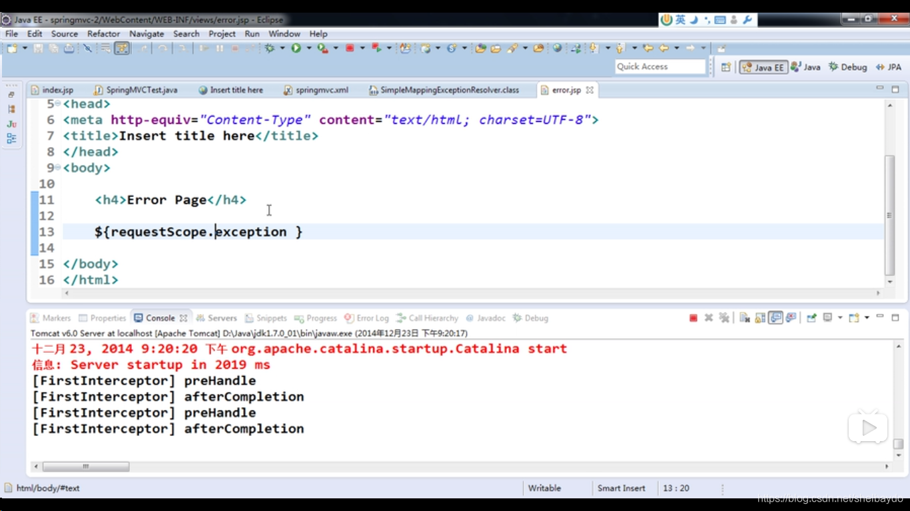This screenshot has width=910, height=511.
Task: Click the video play overlay button
Action: (x=868, y=428)
